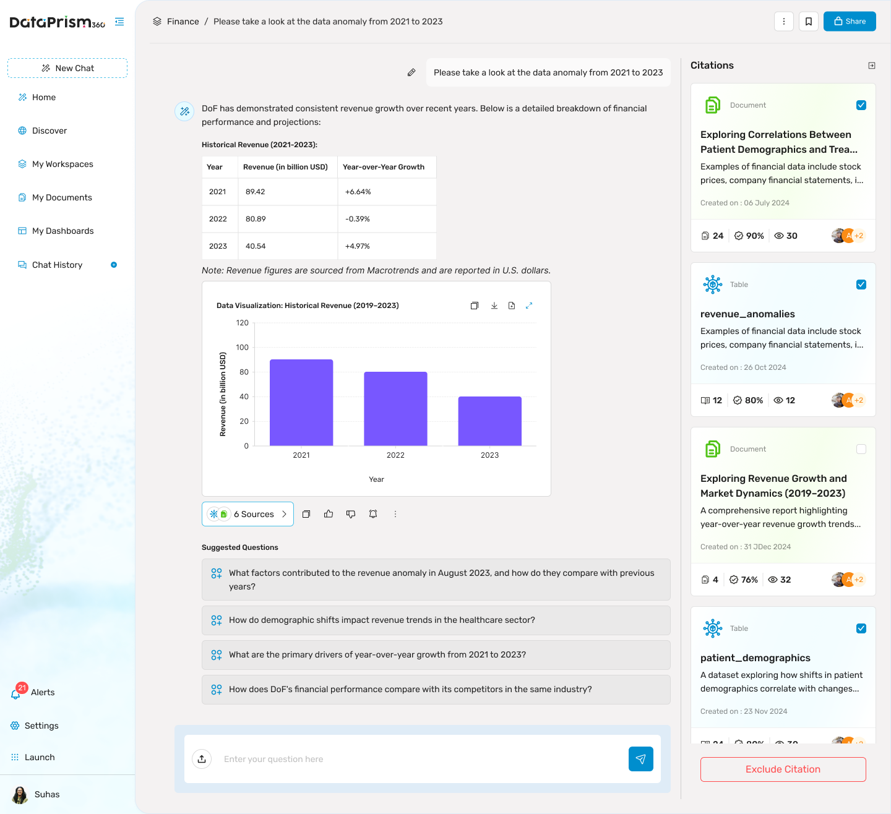This screenshot has height=814, width=891.
Task: Check the Exploring Revenue Growth document citation
Action: pyautogui.click(x=861, y=449)
